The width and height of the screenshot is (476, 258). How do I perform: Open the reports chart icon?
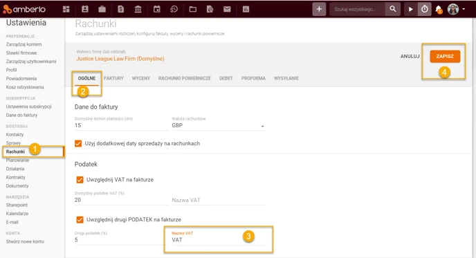point(246,10)
